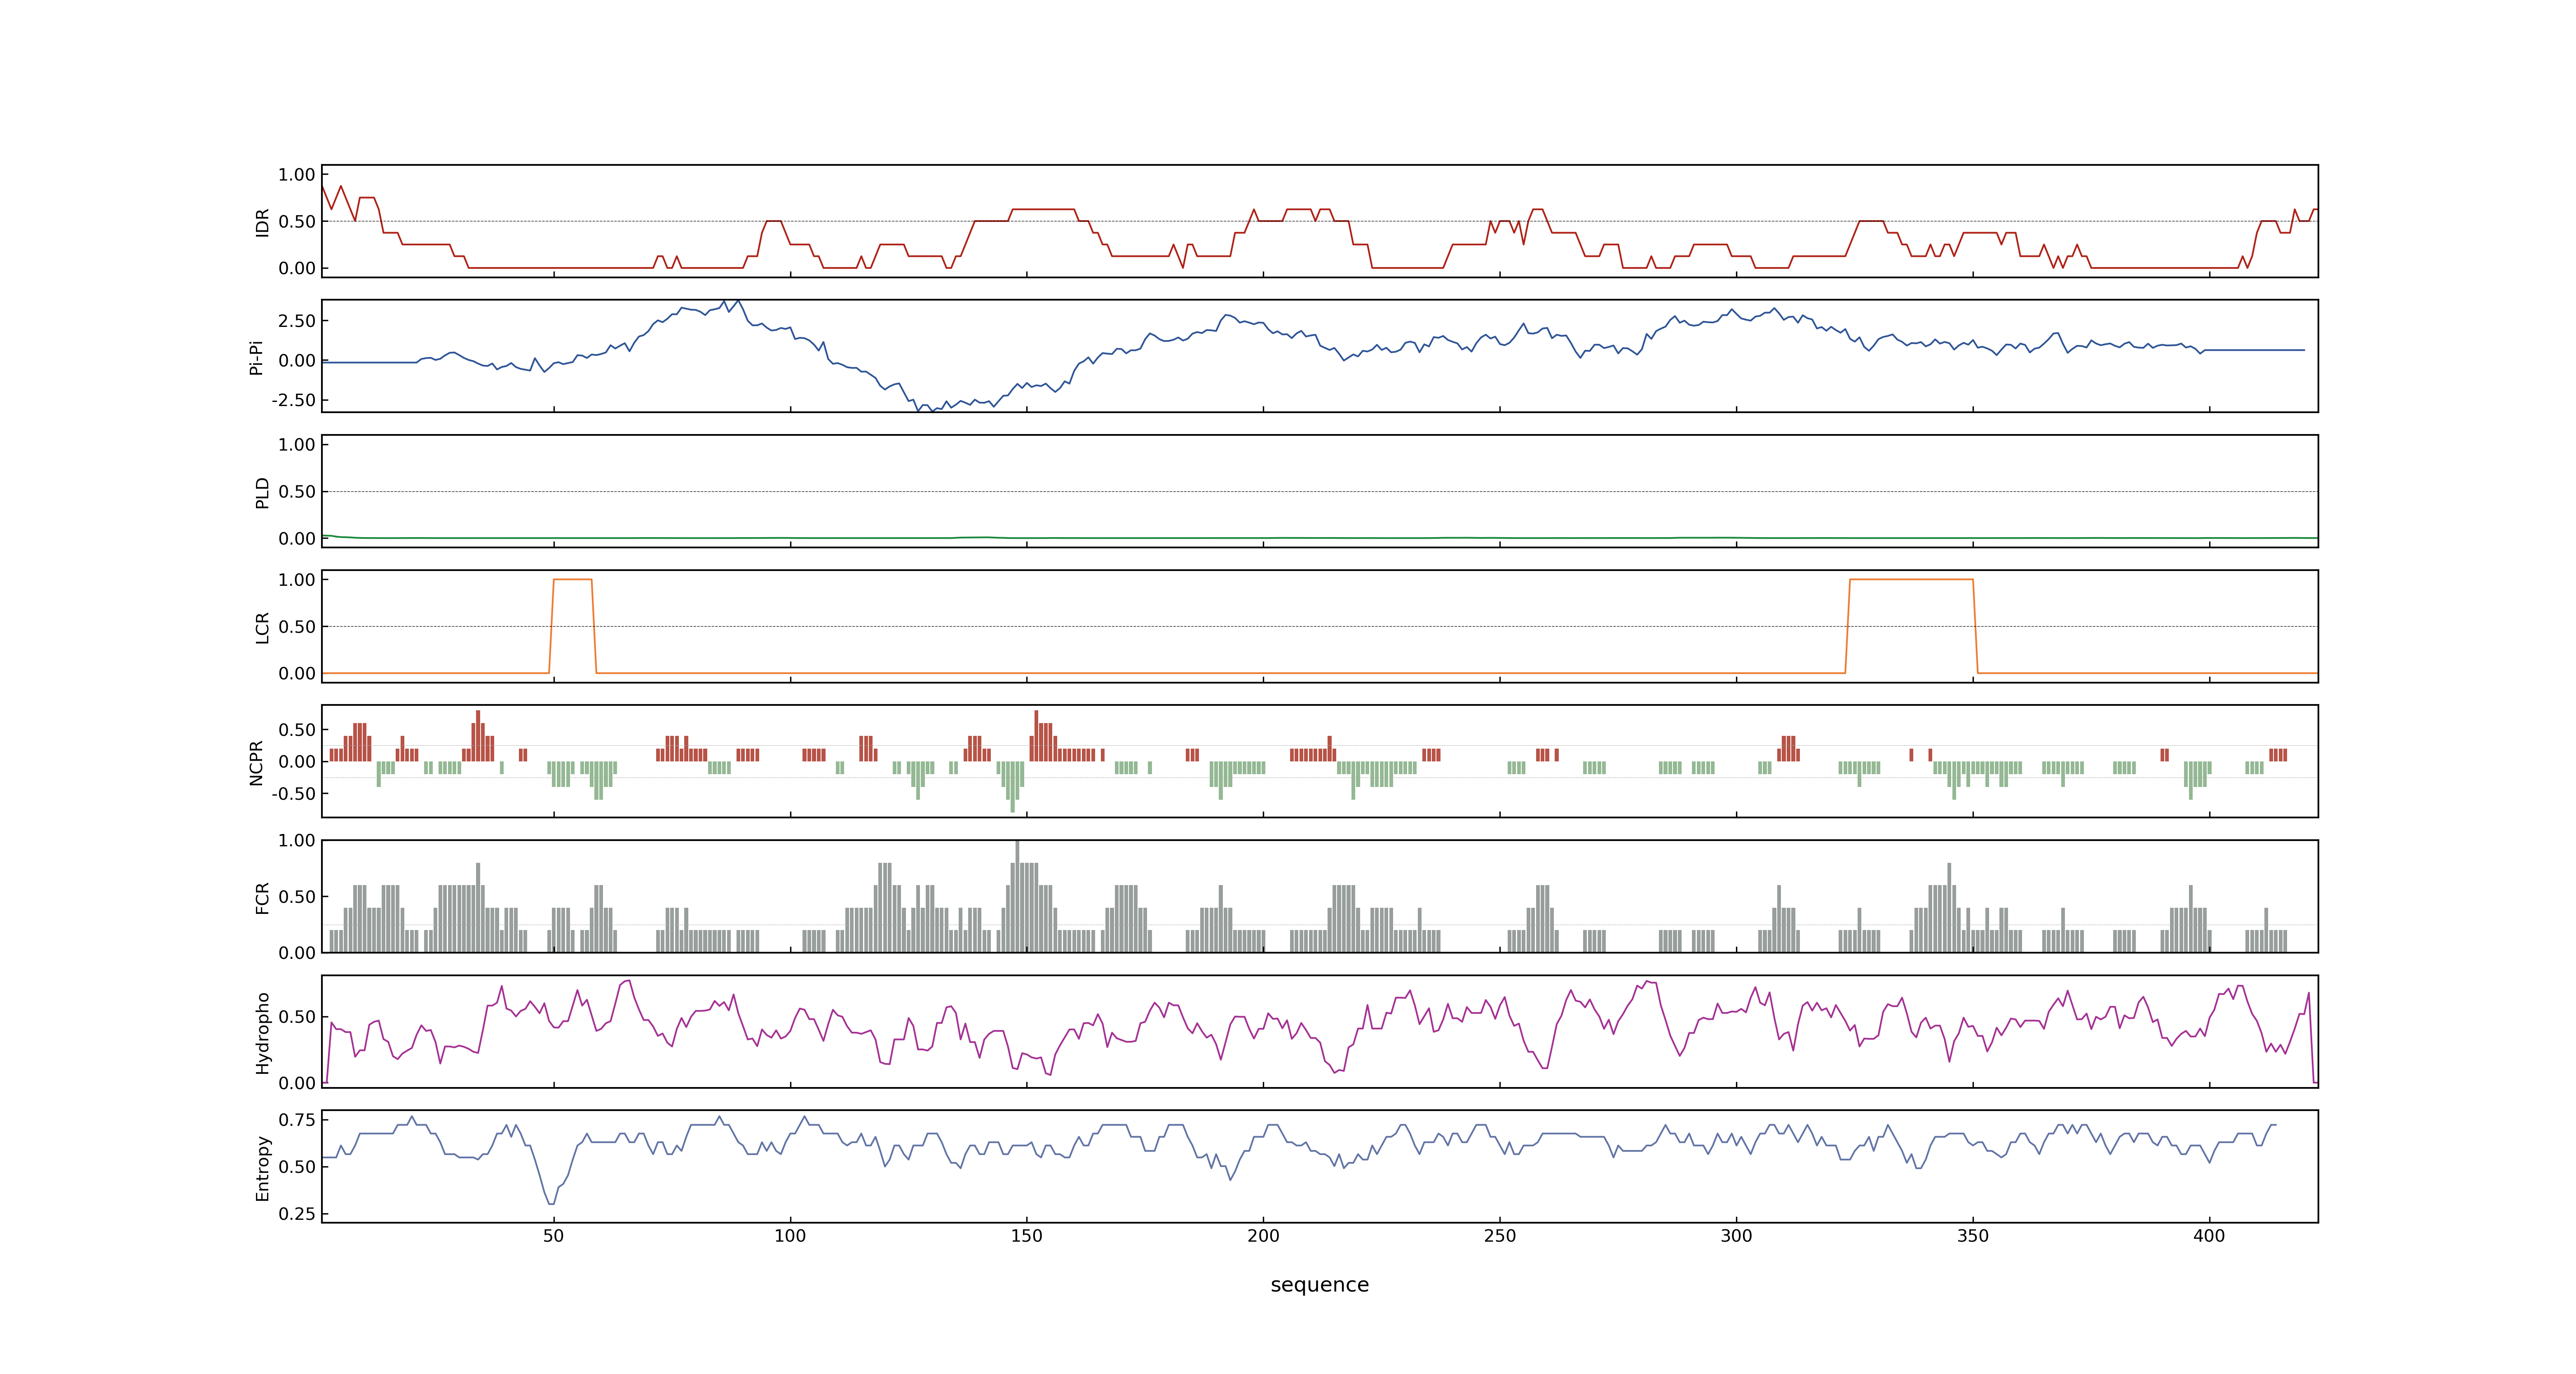The image size is (2576, 1374).
Task: Click the Hydropho axis label
Action: pyautogui.click(x=263, y=1033)
